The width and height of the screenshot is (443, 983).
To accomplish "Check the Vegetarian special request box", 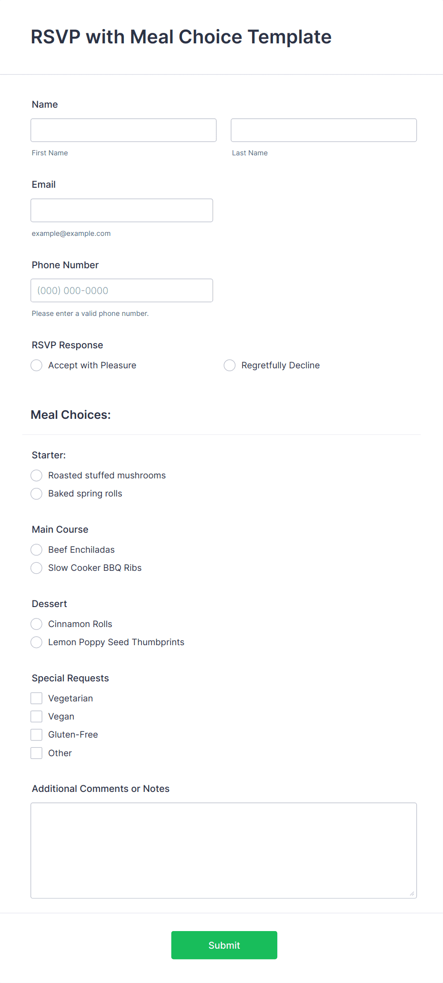I will click(36, 698).
